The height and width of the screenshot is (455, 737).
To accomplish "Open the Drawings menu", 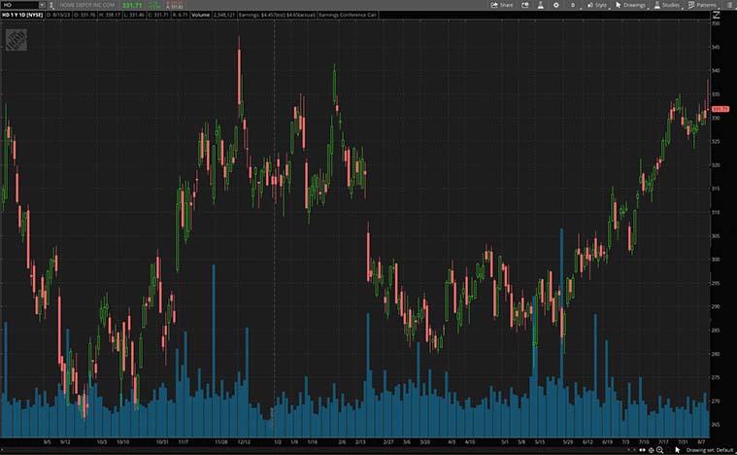I will click(x=630, y=5).
